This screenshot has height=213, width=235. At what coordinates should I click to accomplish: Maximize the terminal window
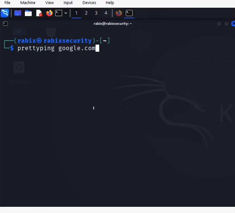226,23
